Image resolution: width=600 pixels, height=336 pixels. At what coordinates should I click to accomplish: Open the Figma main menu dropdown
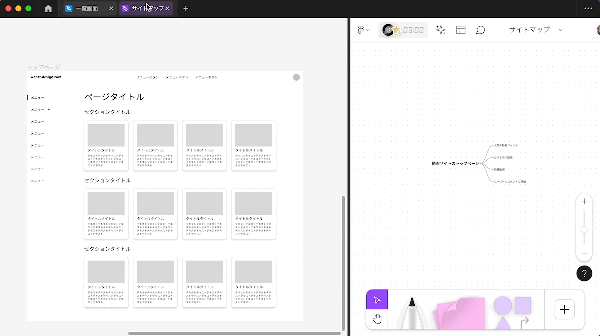tap(364, 30)
